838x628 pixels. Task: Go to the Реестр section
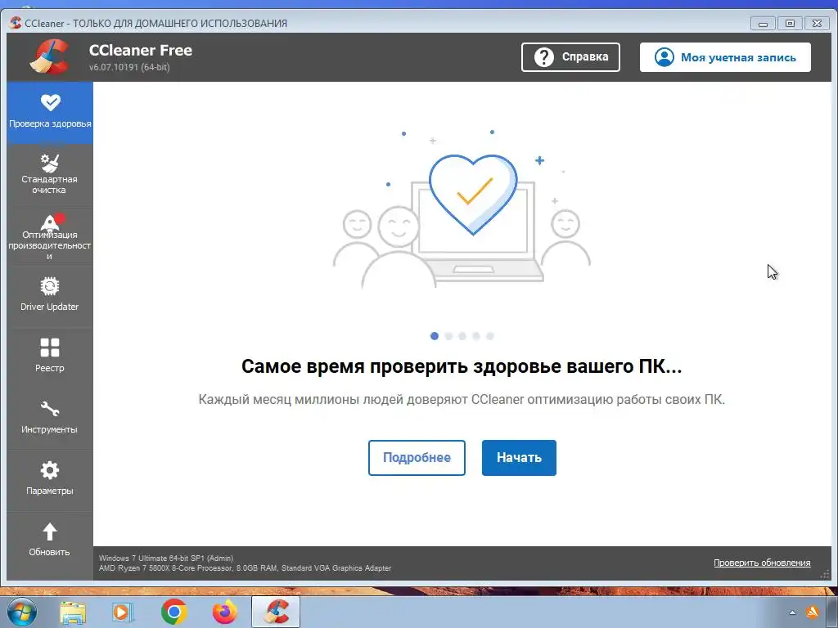click(50, 358)
